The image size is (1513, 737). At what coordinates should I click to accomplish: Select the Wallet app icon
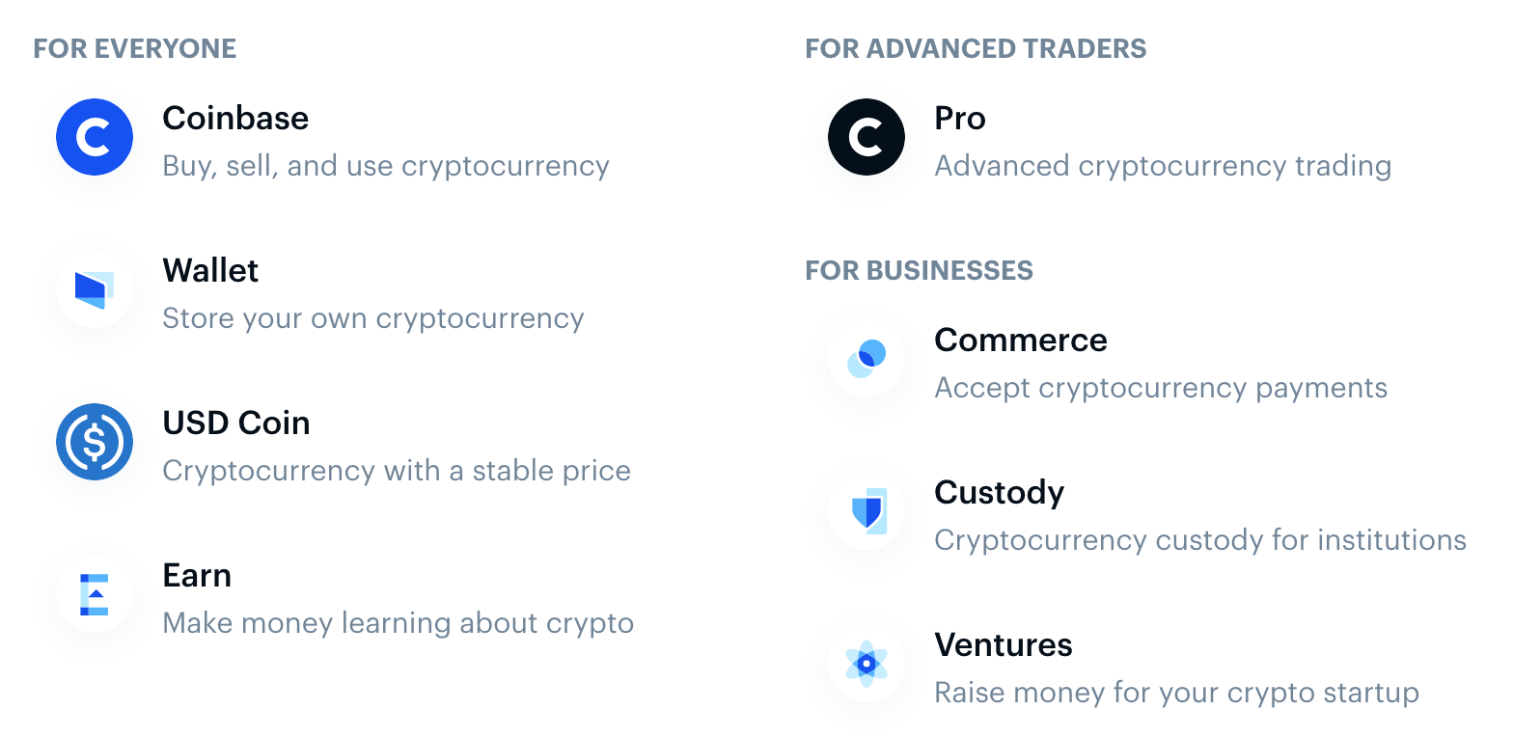[x=94, y=288]
